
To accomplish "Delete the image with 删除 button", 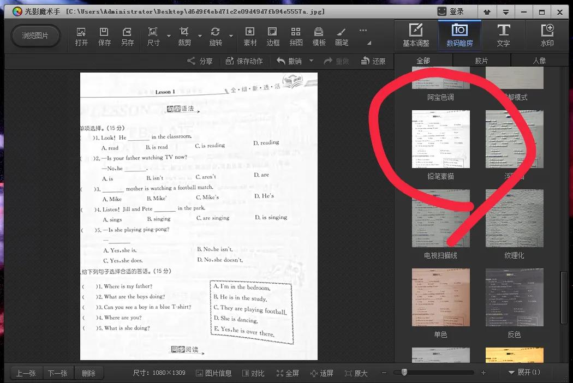I will click(x=89, y=373).
